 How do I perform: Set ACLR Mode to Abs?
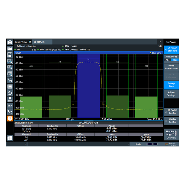pyautogui.click(x=167, y=60)
